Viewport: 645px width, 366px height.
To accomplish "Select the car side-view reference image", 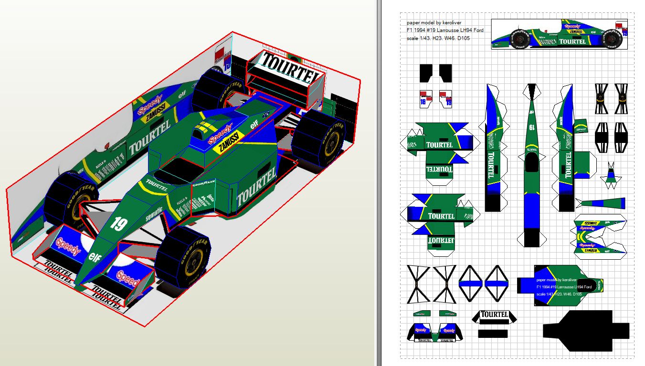I will (x=560, y=34).
